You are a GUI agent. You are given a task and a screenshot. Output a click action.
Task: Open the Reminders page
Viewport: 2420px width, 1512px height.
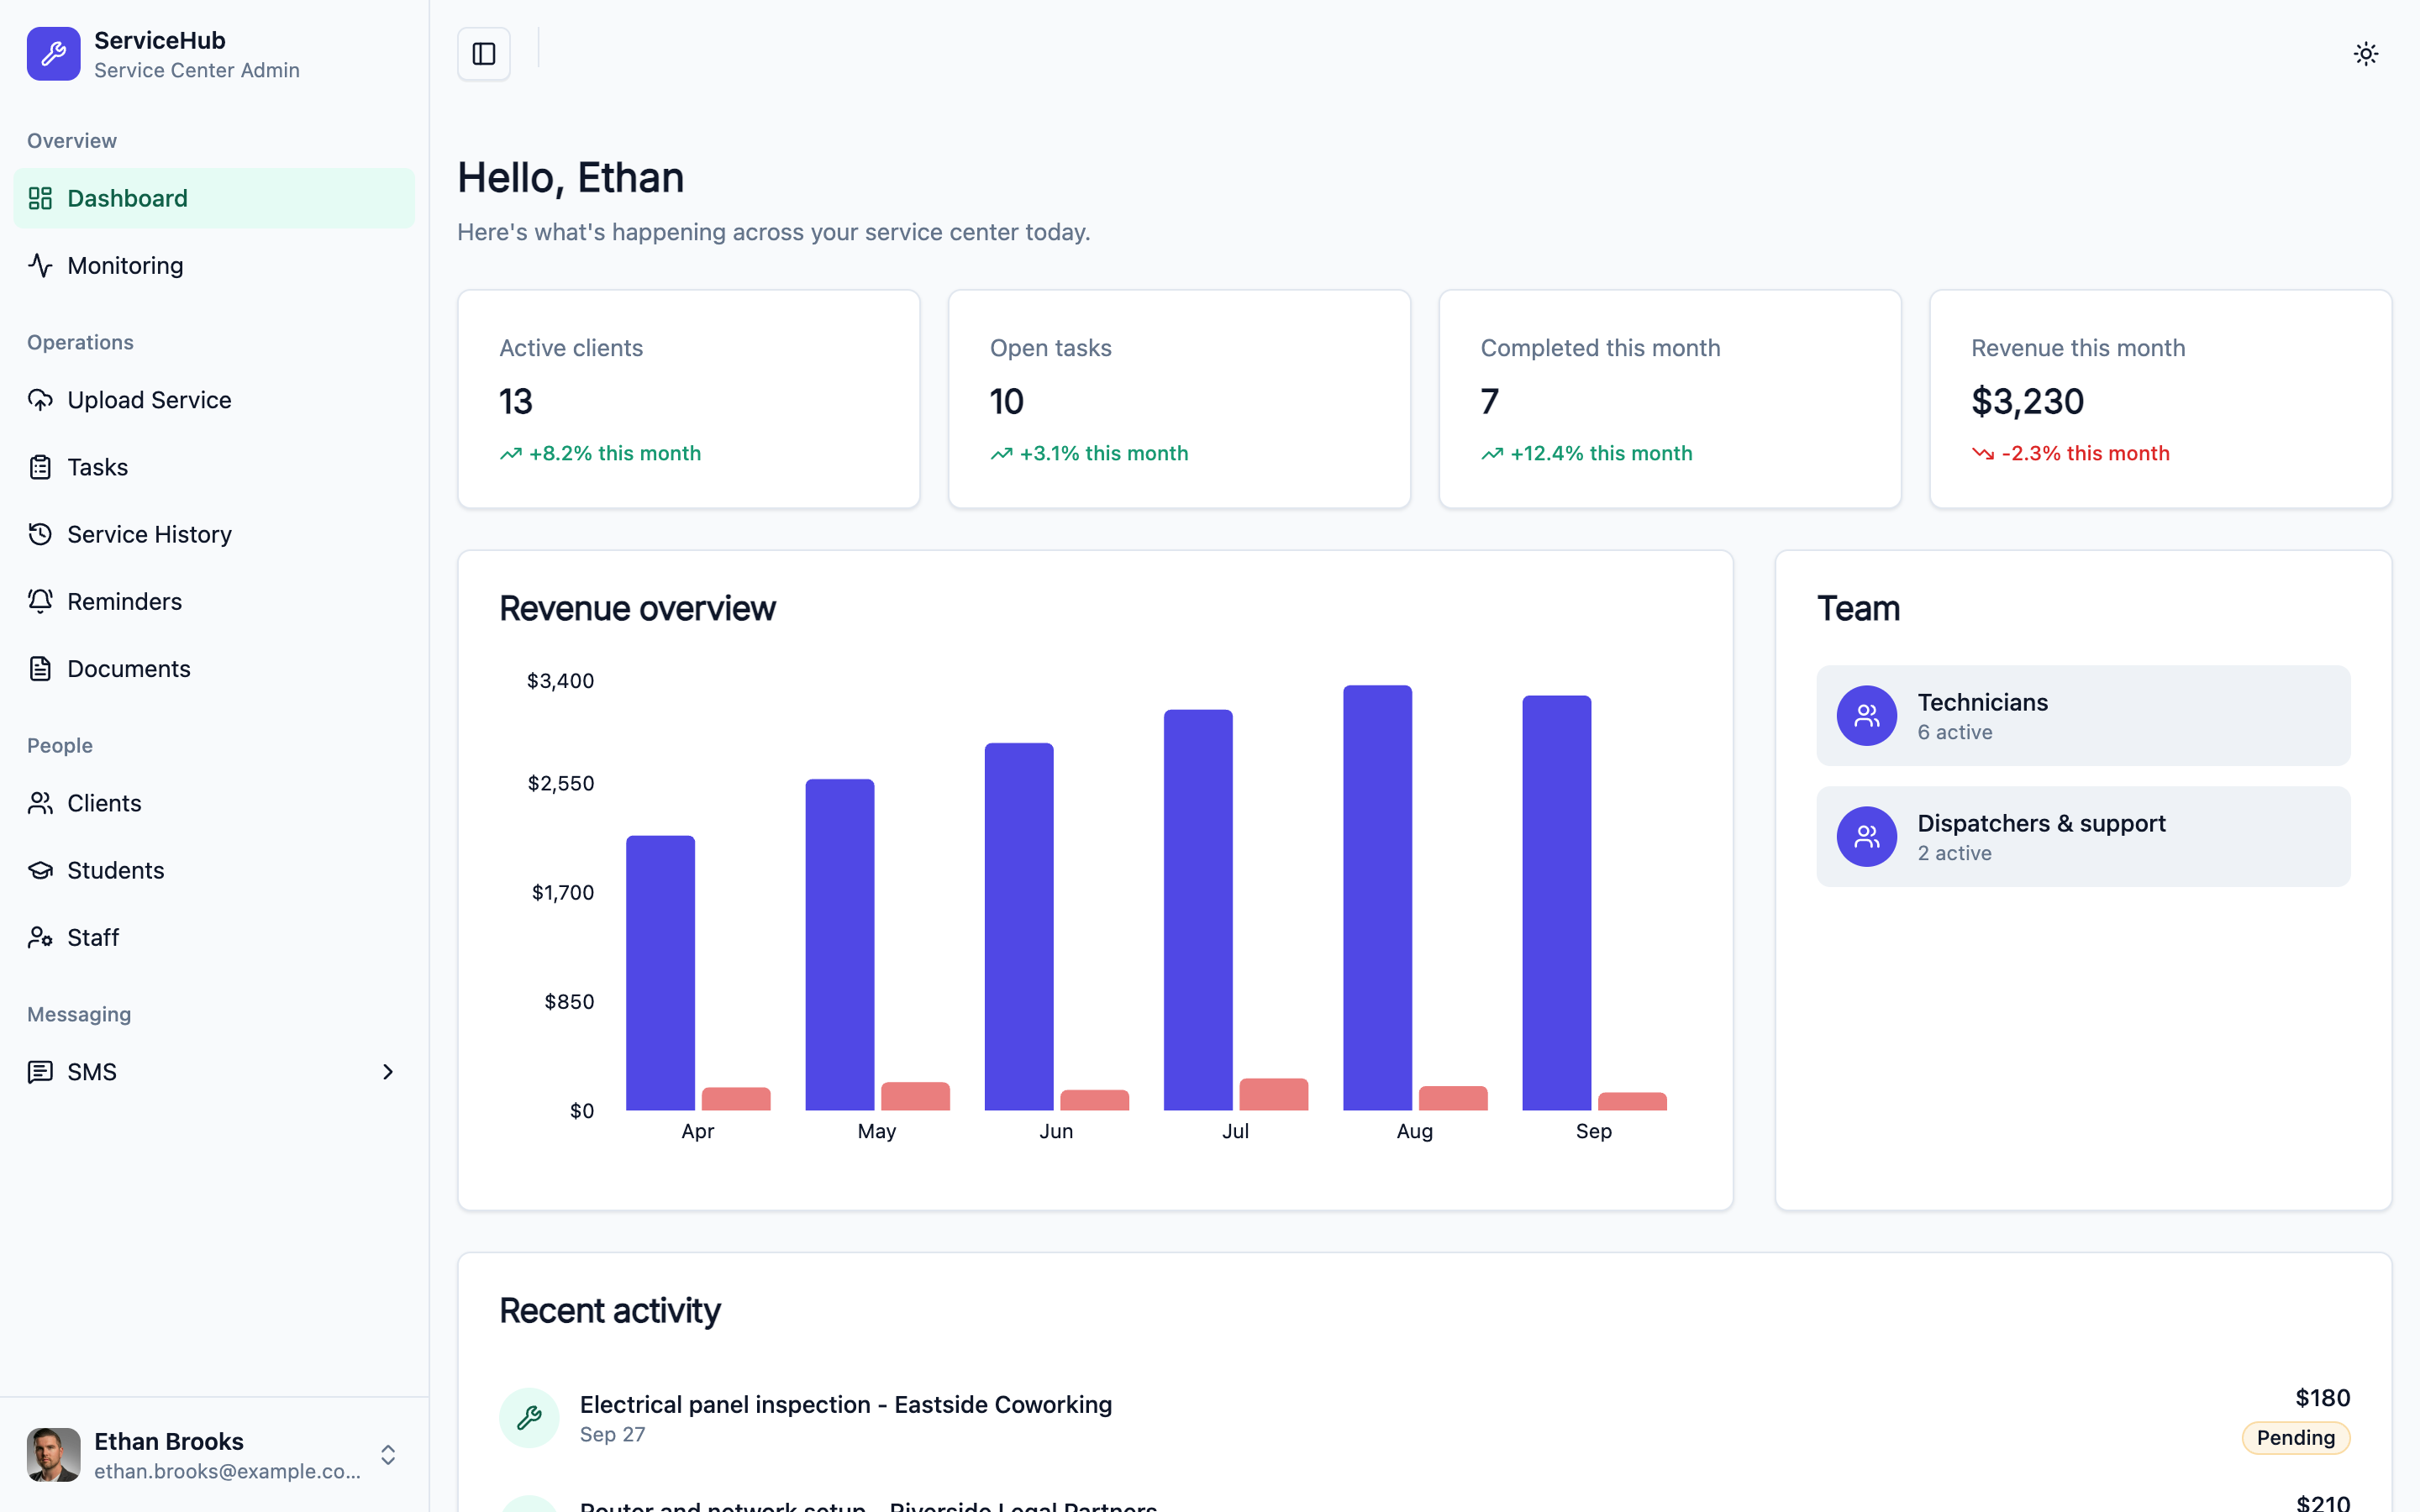[214, 601]
